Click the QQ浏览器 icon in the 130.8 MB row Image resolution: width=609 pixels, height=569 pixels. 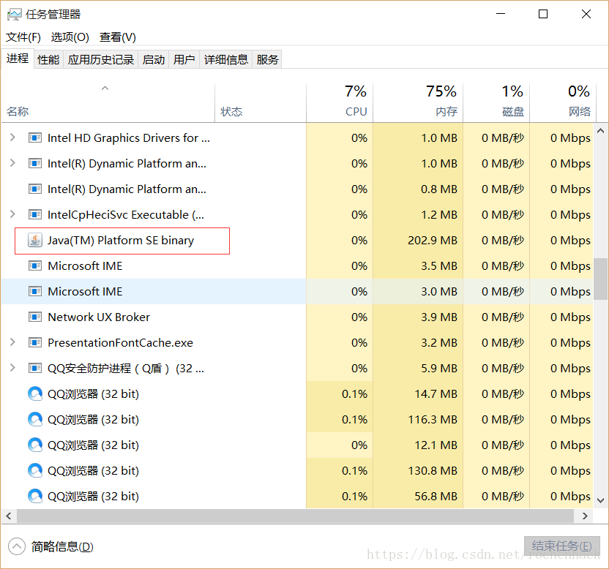[35, 471]
